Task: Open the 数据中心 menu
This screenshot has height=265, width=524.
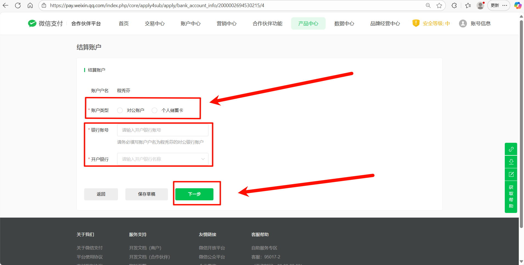Action: pyautogui.click(x=344, y=24)
